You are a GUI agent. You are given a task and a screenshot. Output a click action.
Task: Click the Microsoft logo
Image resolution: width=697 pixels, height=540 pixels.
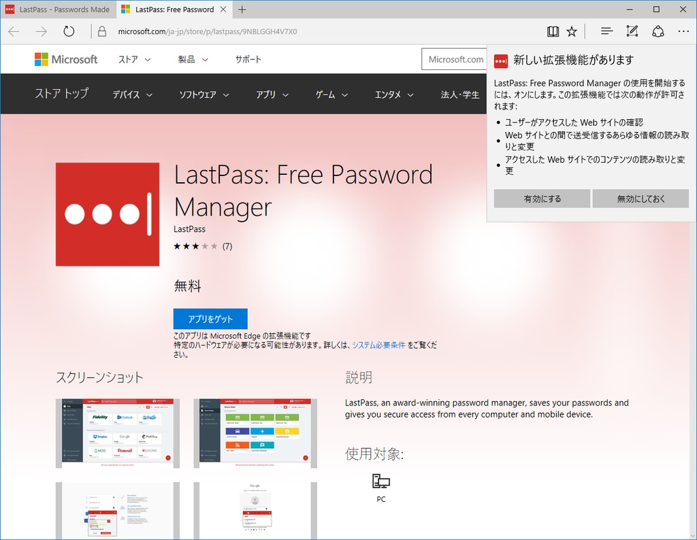tap(66, 59)
